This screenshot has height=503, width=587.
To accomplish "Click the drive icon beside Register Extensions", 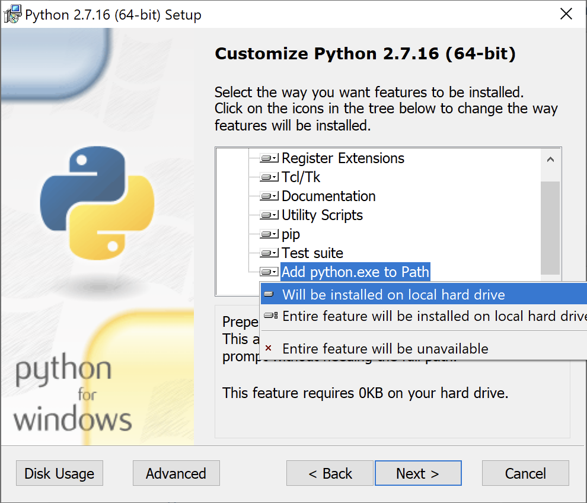I will point(267,158).
